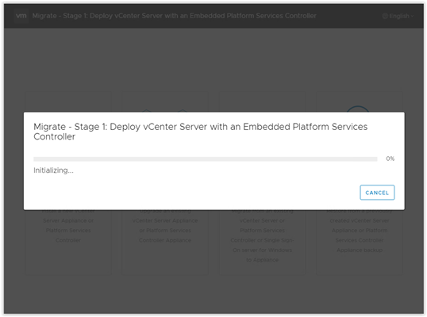
Task: Click the globe icon beside English
Action: point(385,16)
